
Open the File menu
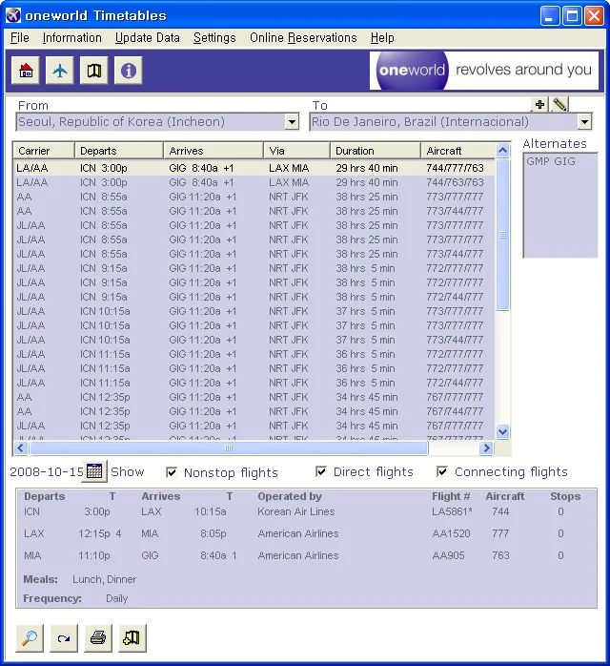click(x=19, y=38)
